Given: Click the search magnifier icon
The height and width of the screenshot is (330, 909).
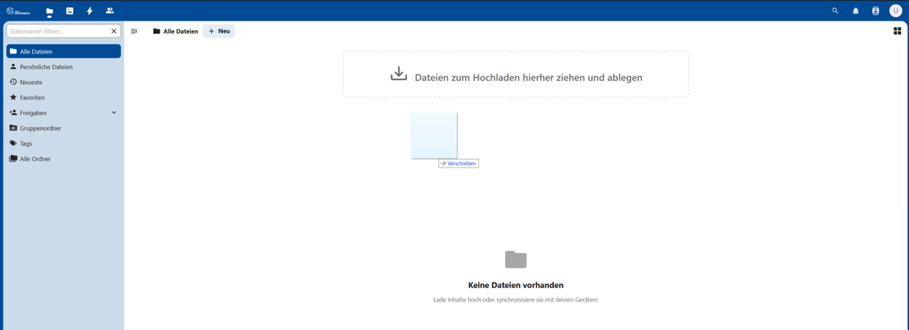Looking at the screenshot, I should pos(835,11).
